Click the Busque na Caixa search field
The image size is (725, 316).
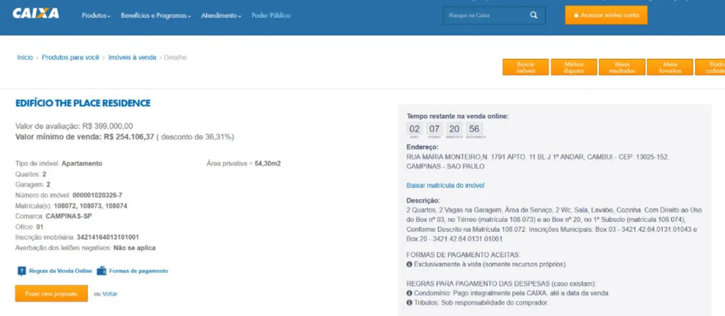[481, 15]
